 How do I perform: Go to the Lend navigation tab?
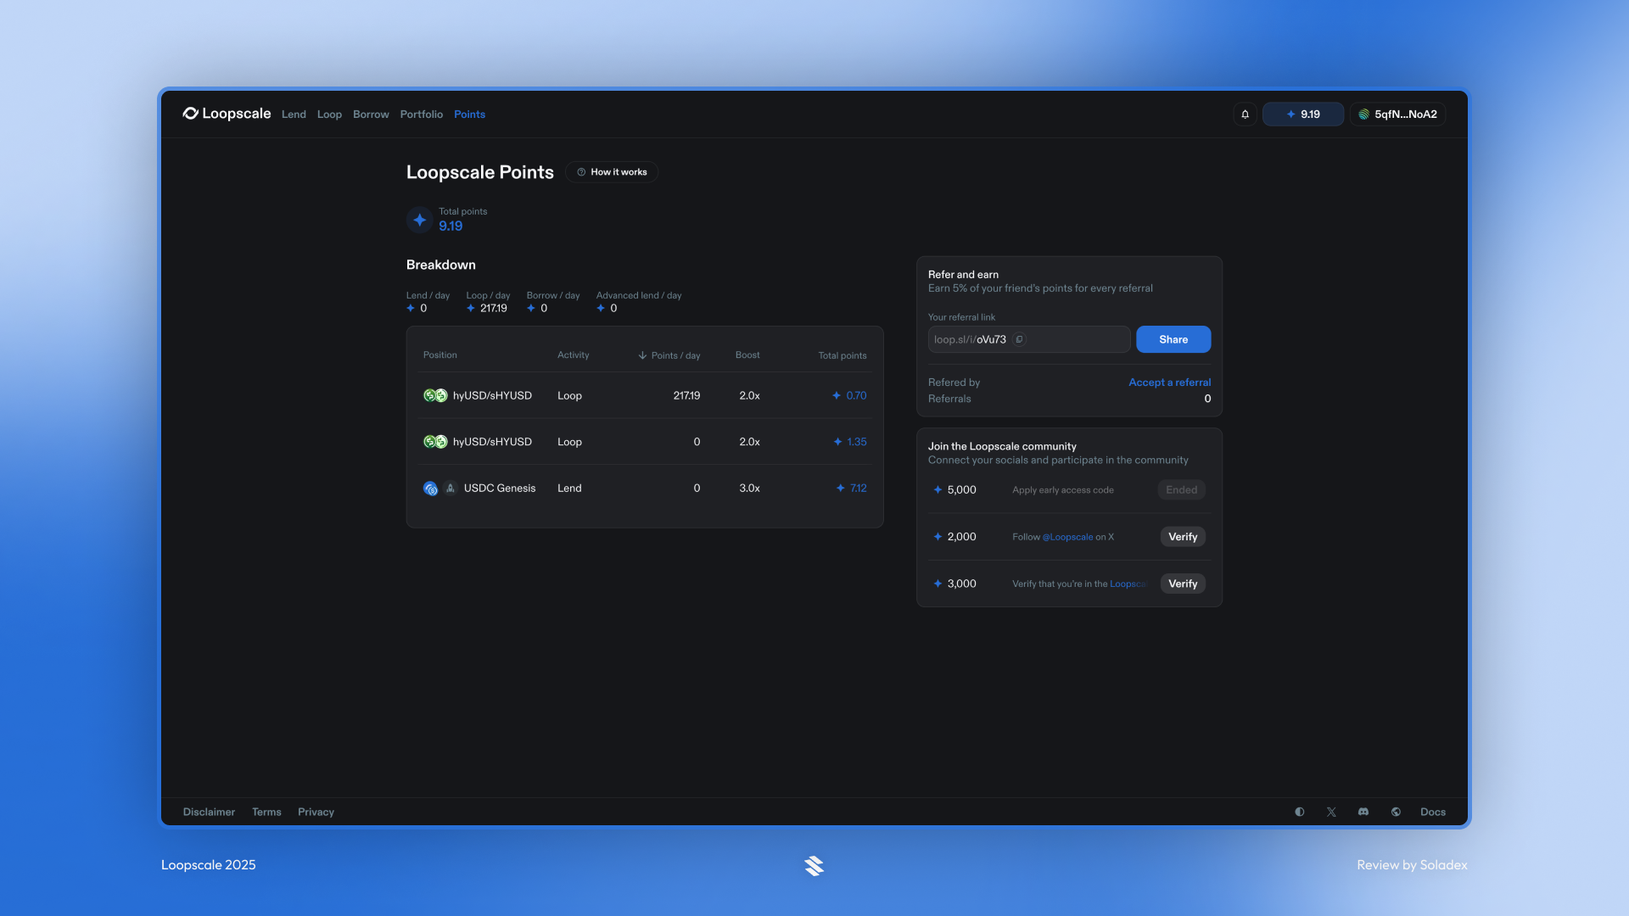294,114
